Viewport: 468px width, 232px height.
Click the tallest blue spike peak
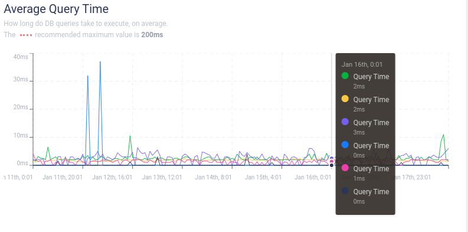click(x=100, y=62)
